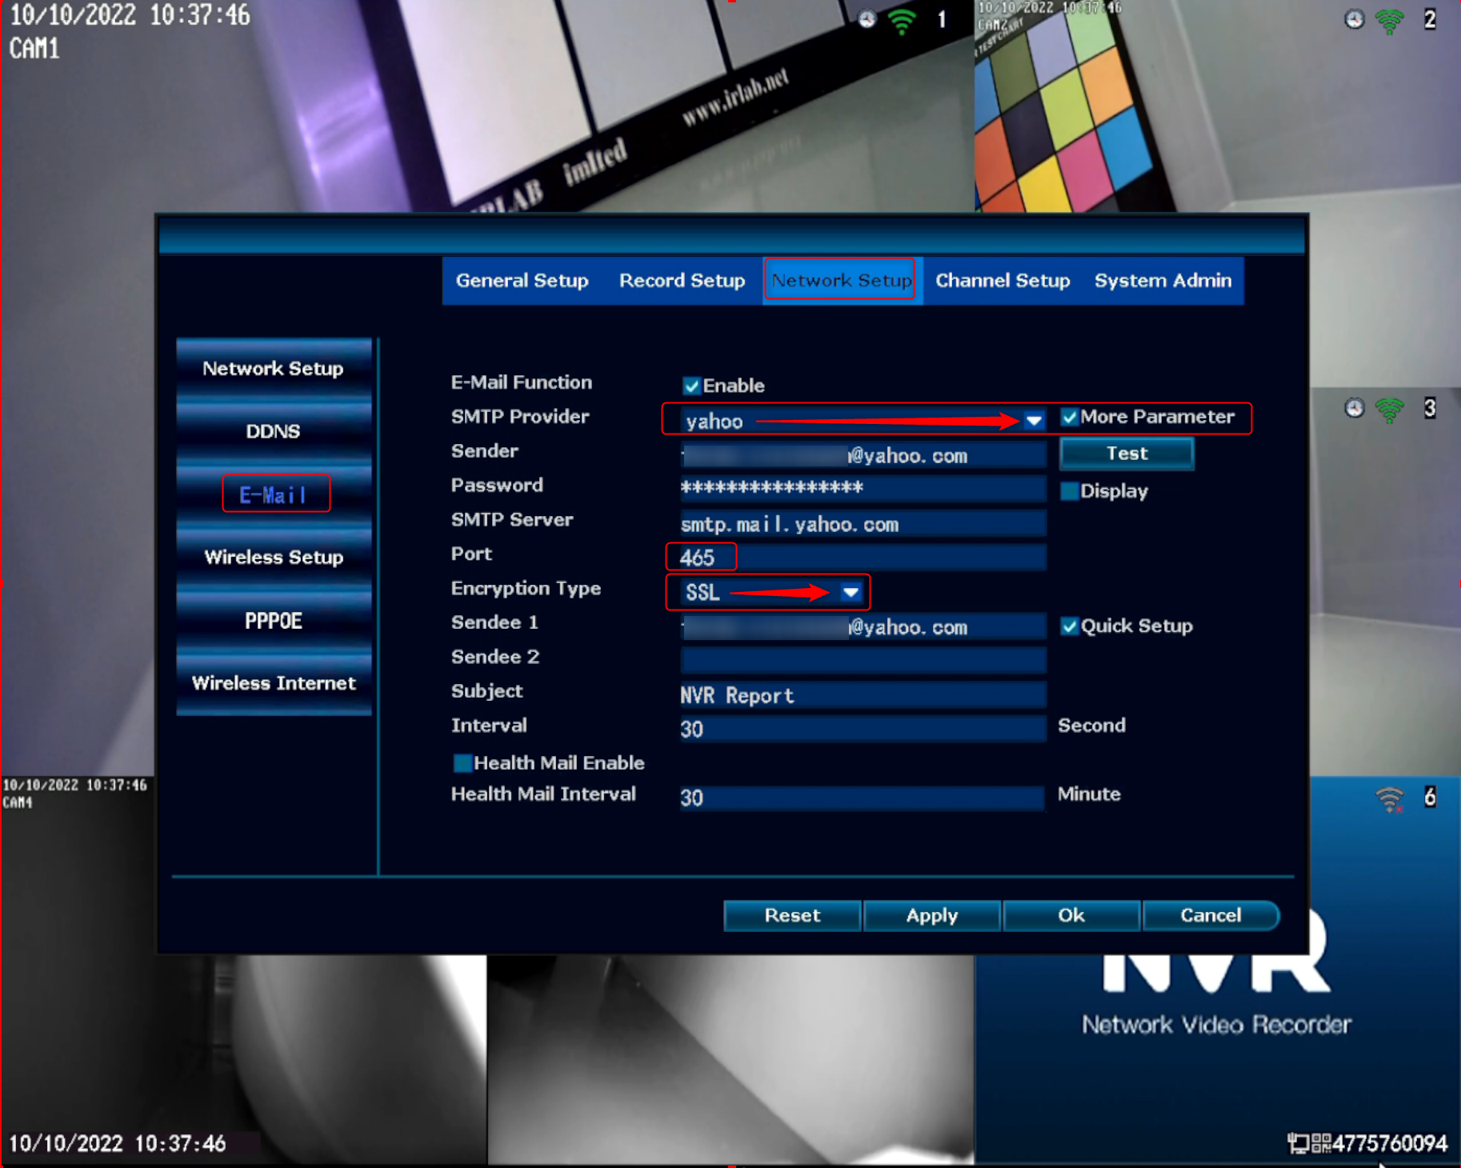
Task: Toggle the More Parameter checkbox
Action: point(1070,417)
